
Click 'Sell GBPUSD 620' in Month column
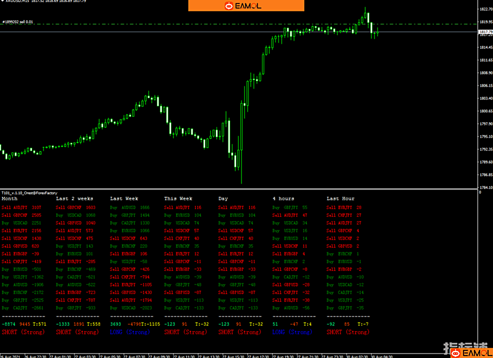click(20, 246)
